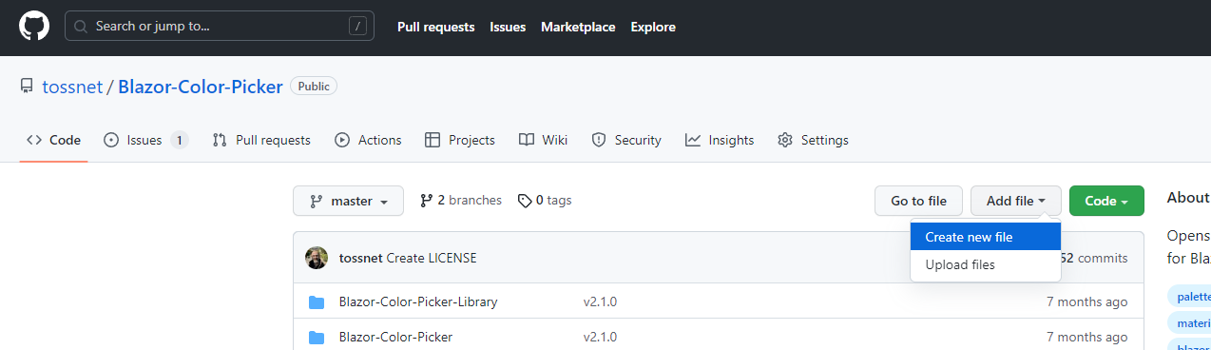Click the slash shortcut icon in search box
Viewport: 1211px width, 350px height.
tap(358, 27)
